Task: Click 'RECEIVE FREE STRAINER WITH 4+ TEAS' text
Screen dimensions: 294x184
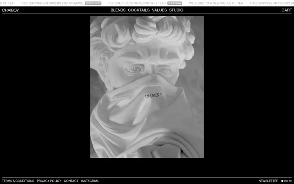Action: 137,3
